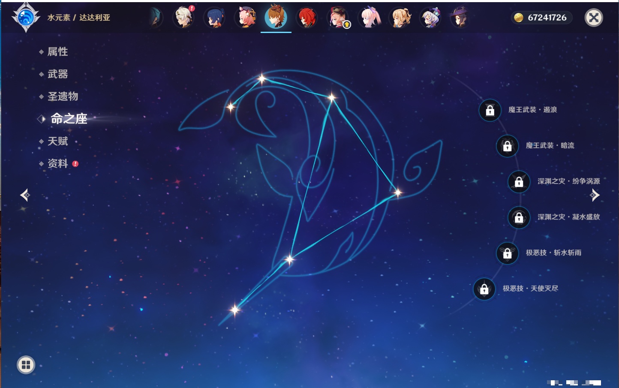The height and width of the screenshot is (388, 619).
Task: Choose the pale-pink ponytail character avatar
Action: [x=370, y=18]
